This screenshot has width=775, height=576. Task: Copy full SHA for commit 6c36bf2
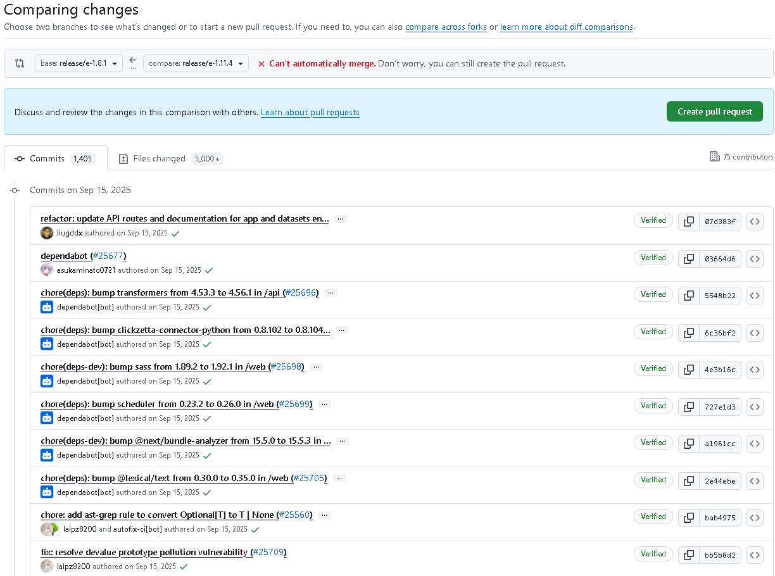coord(688,333)
